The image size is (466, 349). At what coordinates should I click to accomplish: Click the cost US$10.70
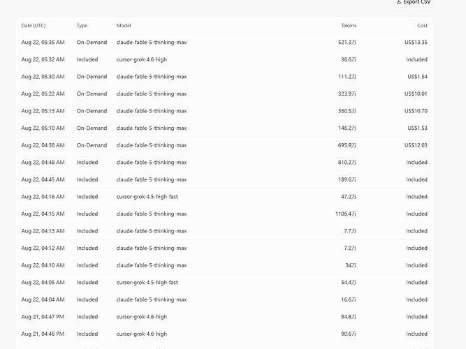click(x=416, y=111)
